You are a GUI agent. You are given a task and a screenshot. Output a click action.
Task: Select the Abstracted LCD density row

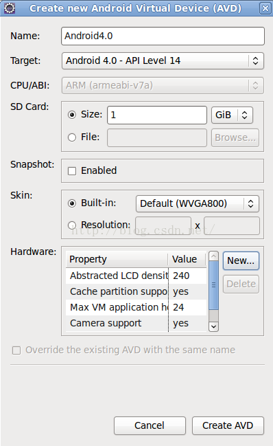coord(136,276)
